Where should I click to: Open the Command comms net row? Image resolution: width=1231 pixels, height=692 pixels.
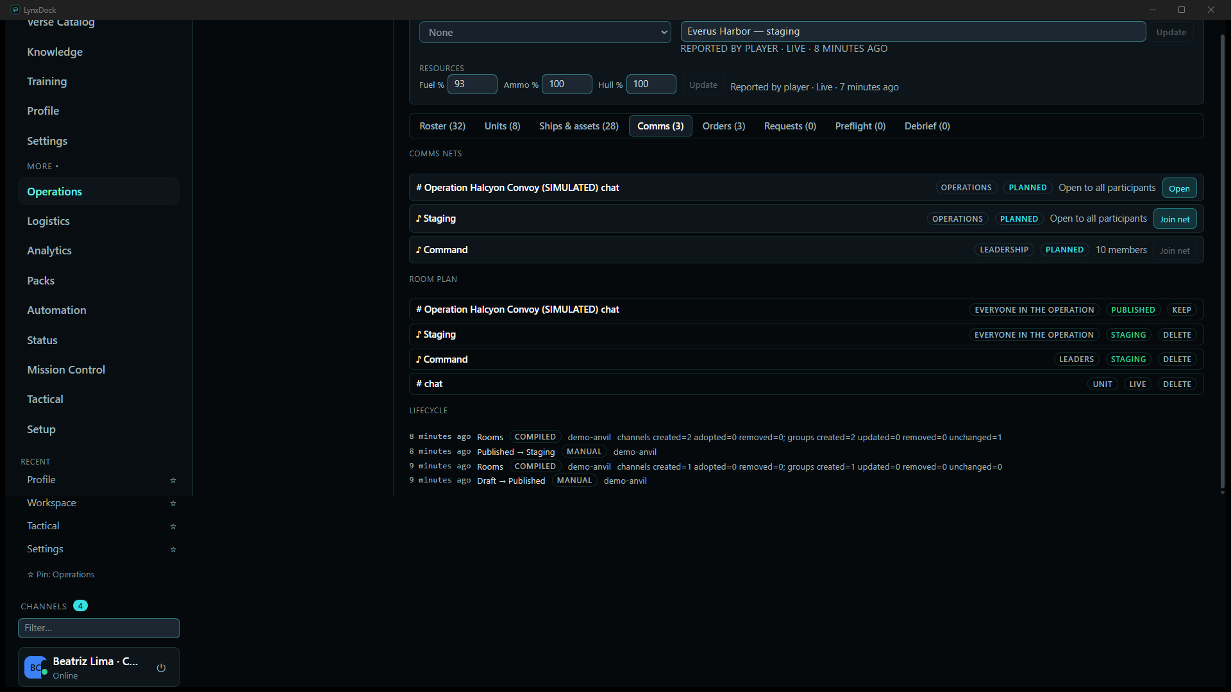tap(806, 250)
